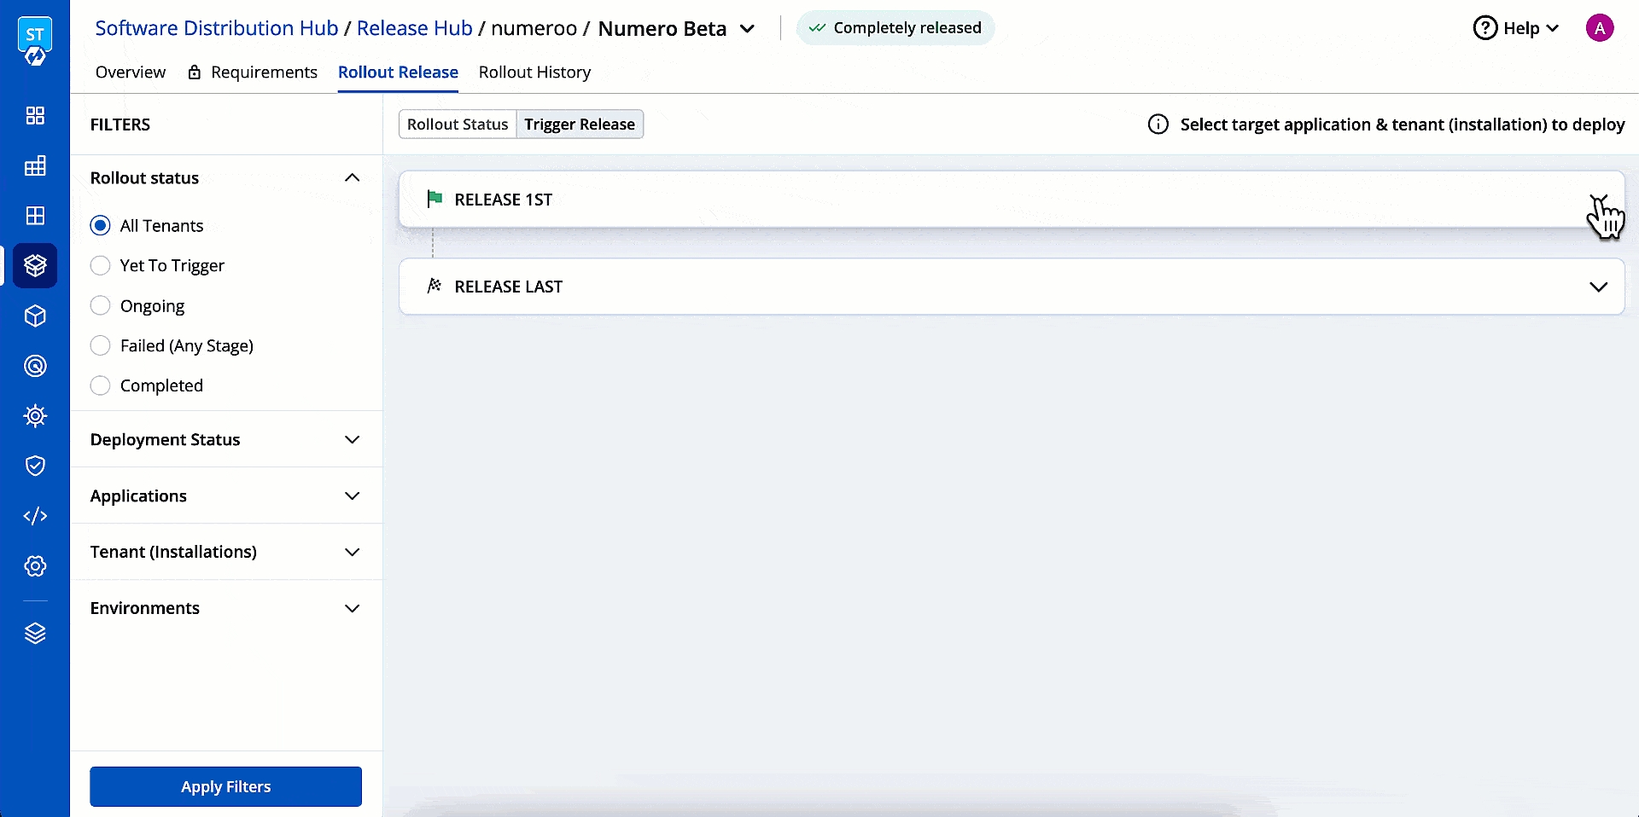This screenshot has width=1639, height=817.
Task: Open the four-squares dashboard icon in sidebar
Action: 35,116
